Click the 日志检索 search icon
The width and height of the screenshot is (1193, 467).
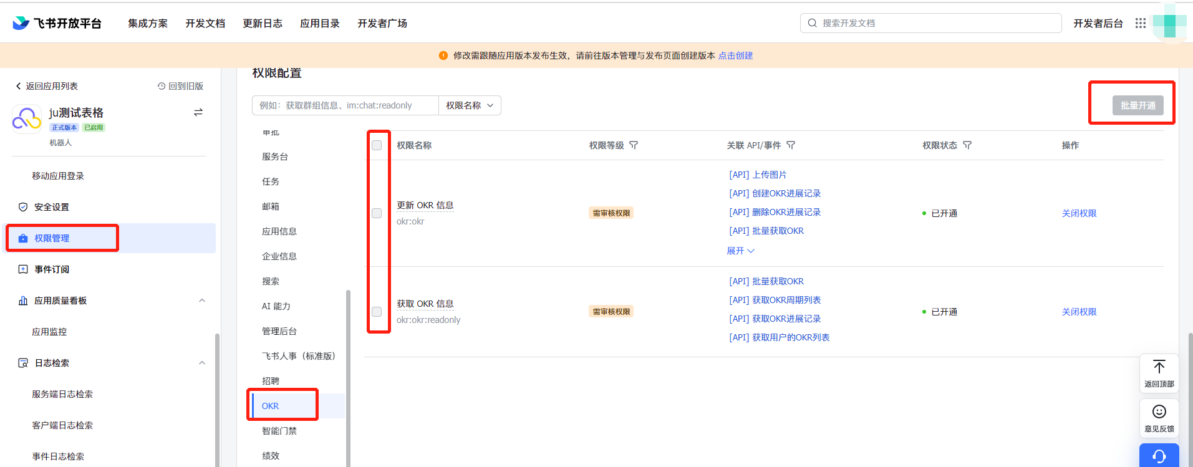coord(23,363)
